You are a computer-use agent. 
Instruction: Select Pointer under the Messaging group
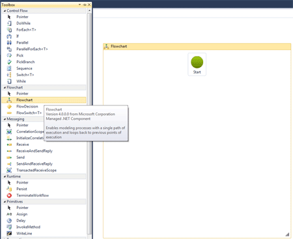23,125
